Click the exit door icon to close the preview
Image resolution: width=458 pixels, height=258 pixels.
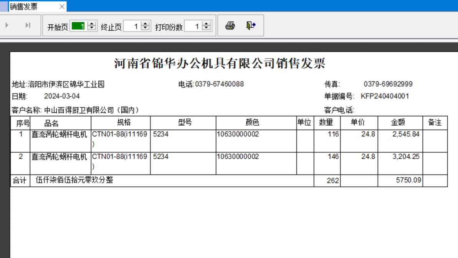[x=251, y=26]
